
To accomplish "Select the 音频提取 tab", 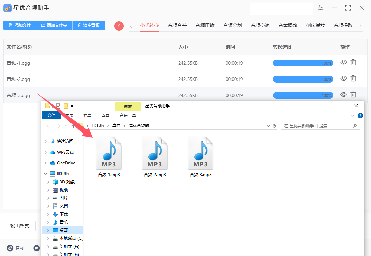I will (343, 25).
